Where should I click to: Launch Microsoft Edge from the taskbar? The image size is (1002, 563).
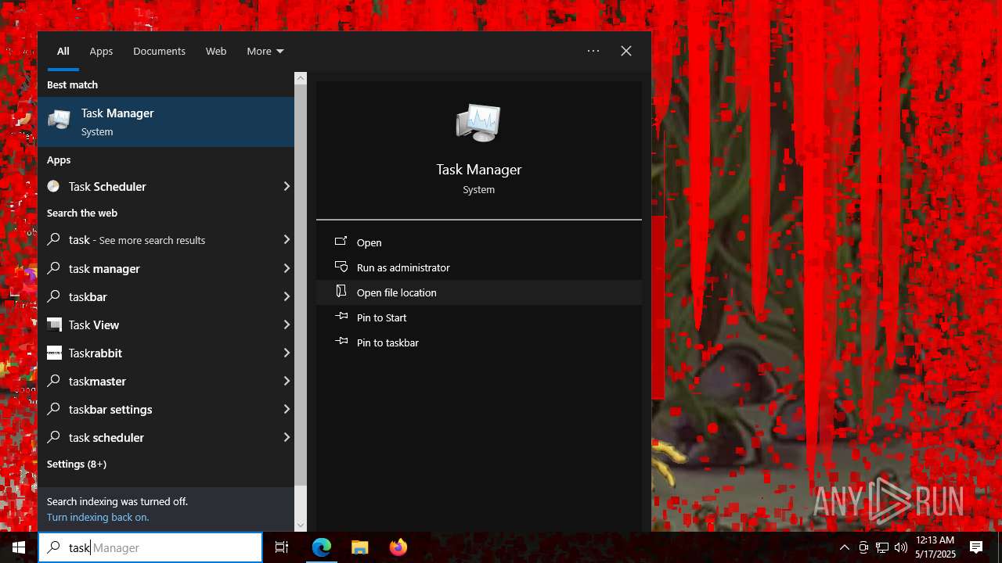(x=322, y=547)
